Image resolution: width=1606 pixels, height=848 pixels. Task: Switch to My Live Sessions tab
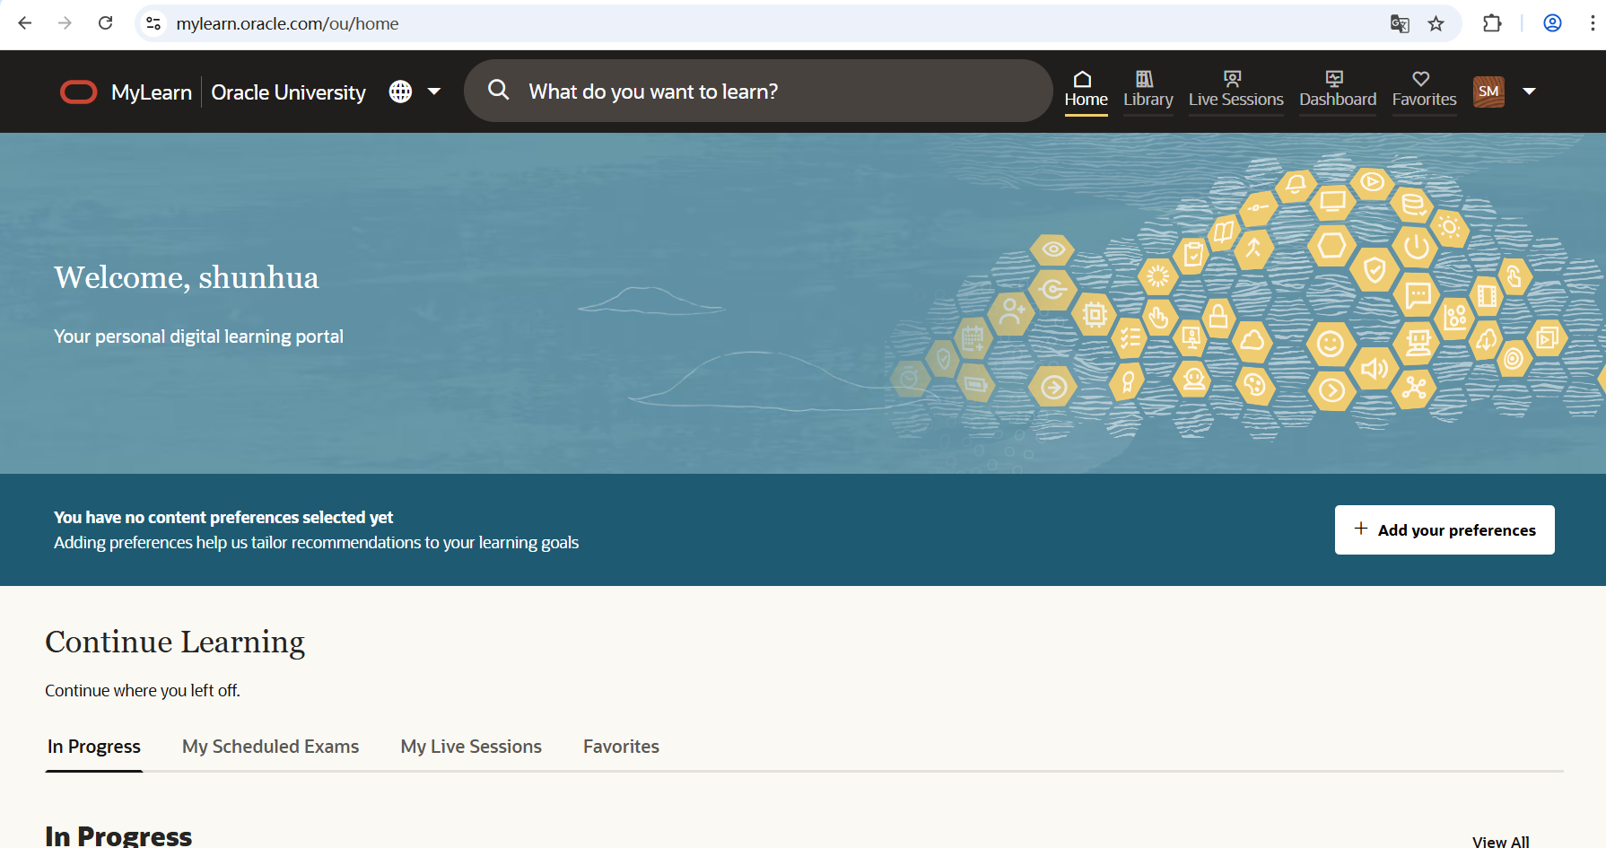coord(471,747)
